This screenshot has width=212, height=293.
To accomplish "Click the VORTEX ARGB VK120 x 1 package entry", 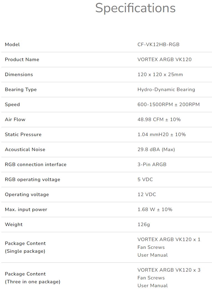I will tap(169, 239).
